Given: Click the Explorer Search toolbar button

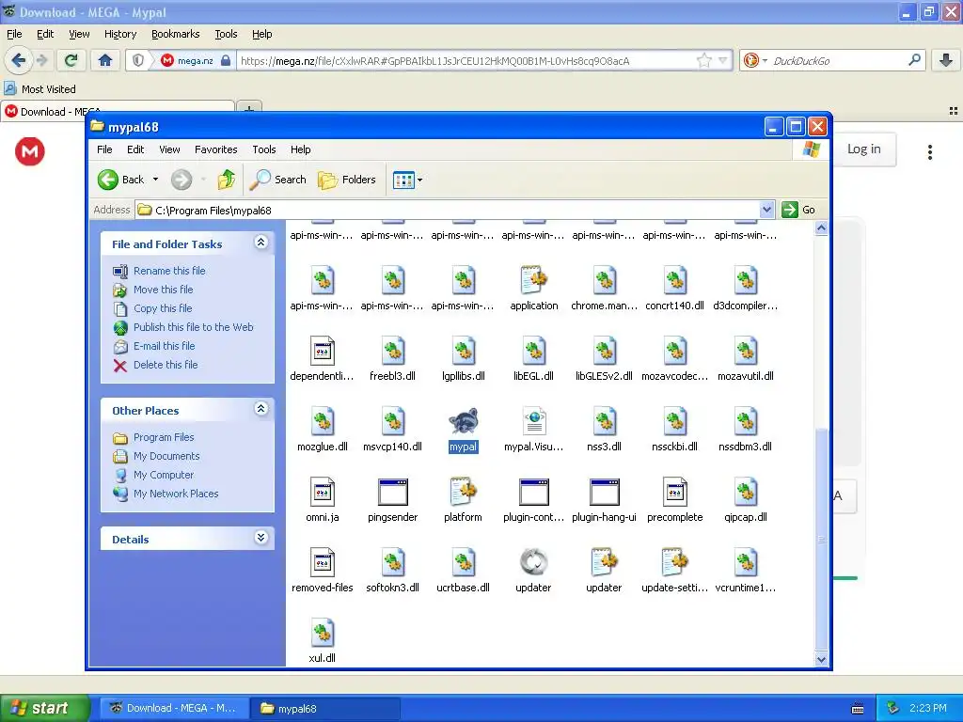Looking at the screenshot, I should 278,180.
